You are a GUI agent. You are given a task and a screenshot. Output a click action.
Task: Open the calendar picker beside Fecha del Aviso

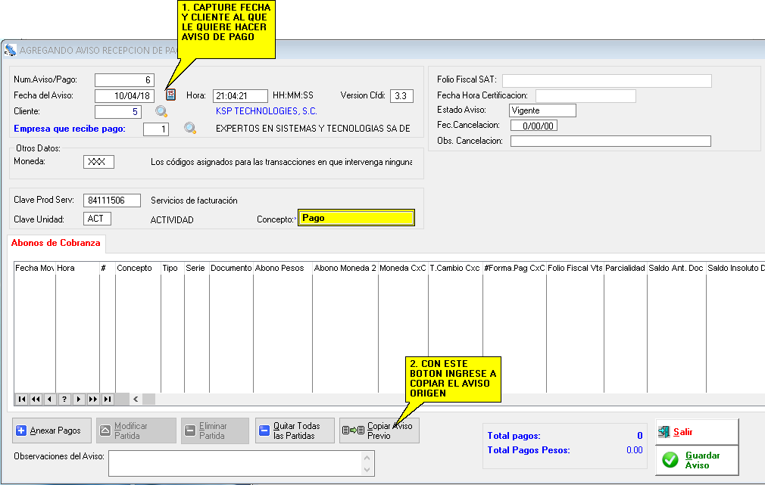pyautogui.click(x=170, y=95)
